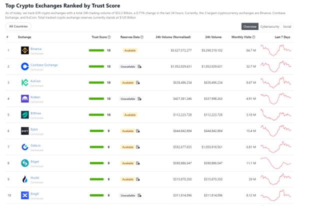Click the KuCoin logo icon
The height and width of the screenshot is (206, 312).
pos(25,82)
